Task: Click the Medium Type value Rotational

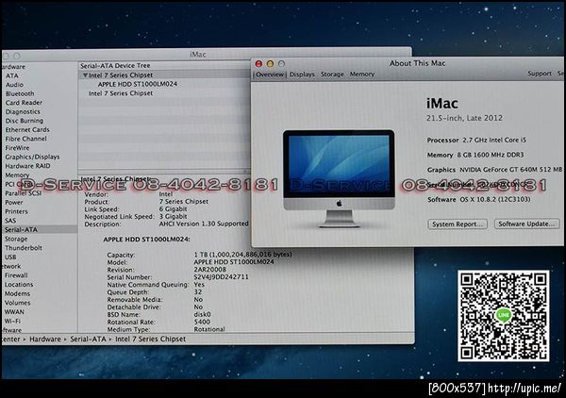Action: click(209, 329)
